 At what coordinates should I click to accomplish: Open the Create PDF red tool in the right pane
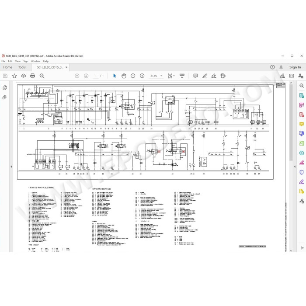tap(302, 115)
